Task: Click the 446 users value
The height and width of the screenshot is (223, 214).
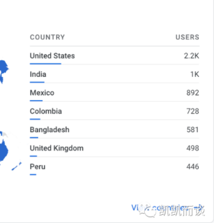Action: coord(193,167)
